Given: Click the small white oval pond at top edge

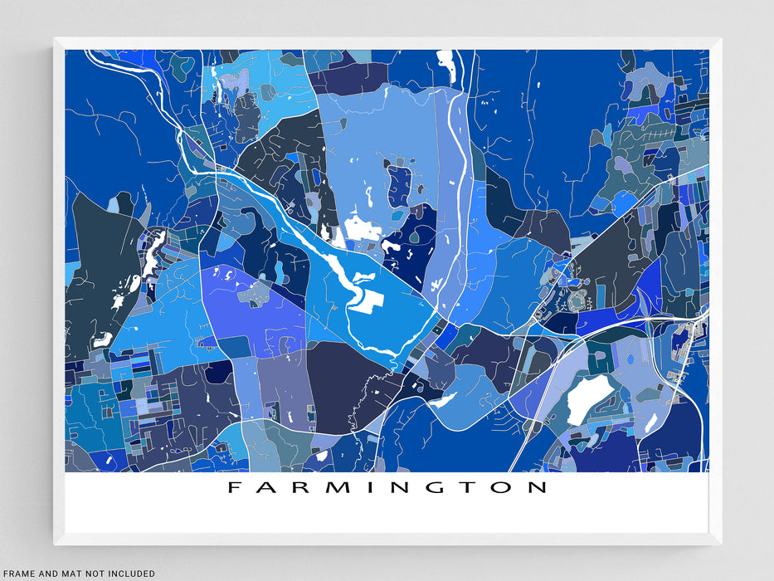Looking at the screenshot, I should 449,61.
